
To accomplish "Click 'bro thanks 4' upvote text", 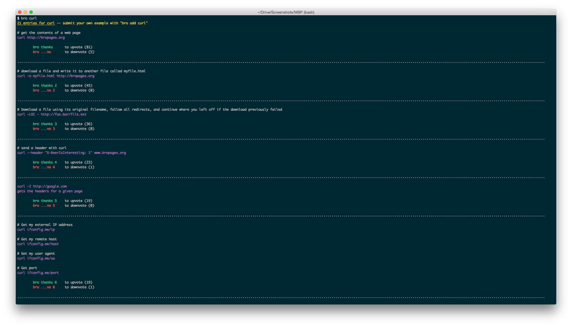I will [45, 162].
